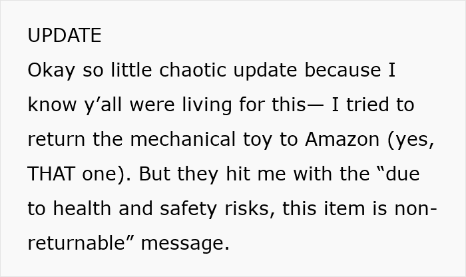The height and width of the screenshot is (277, 466).
Task: Click the word "But" after the parenthesis
Action: [154, 174]
